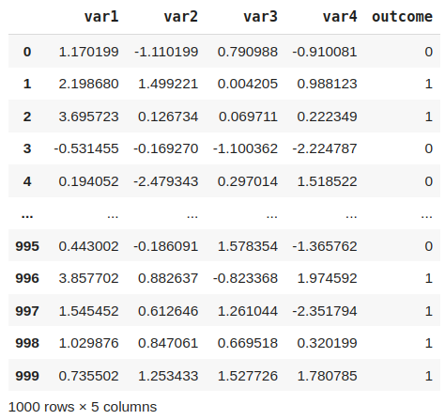Image resolution: width=445 pixels, height=420 pixels.
Task: Click the value -1.110199 in var2
Action: coord(166,52)
